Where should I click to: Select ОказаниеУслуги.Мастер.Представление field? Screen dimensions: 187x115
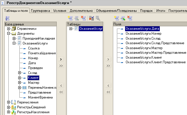click(x=156, y=53)
